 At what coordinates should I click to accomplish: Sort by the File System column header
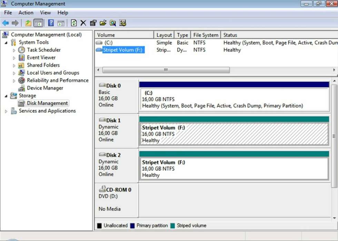tap(206, 35)
